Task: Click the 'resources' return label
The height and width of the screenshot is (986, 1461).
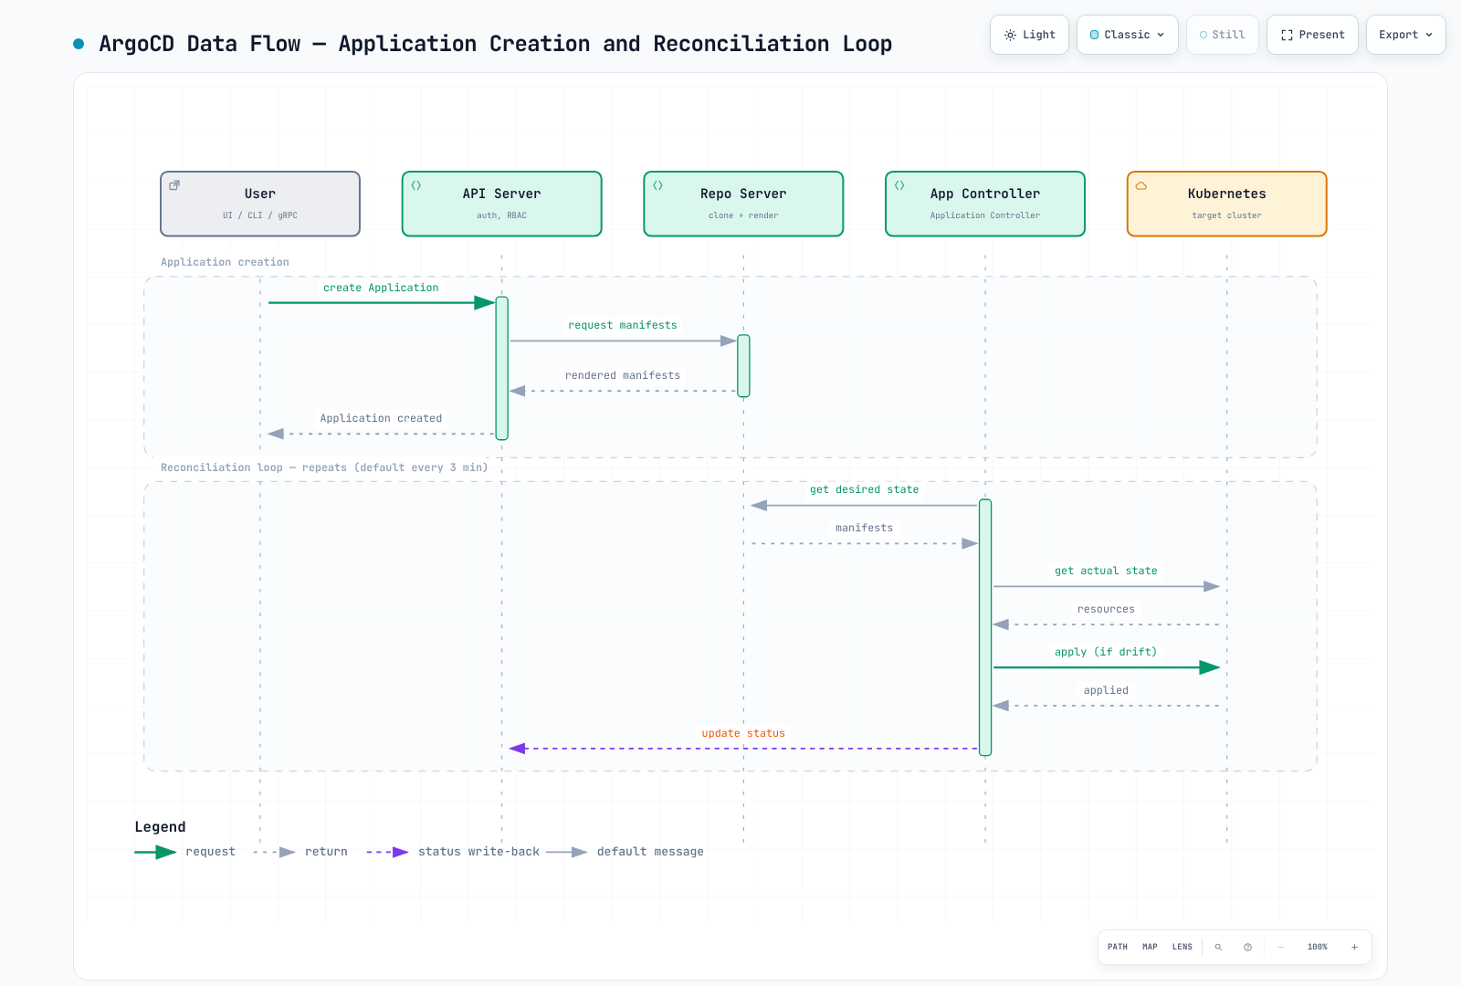Action: coord(1106,609)
